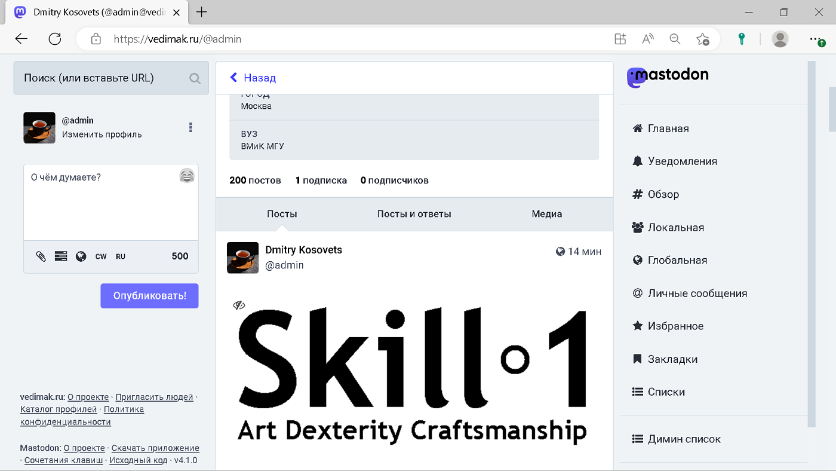The height and width of the screenshot is (471, 836).
Task: Add page to favorites star icon
Action: click(x=703, y=39)
